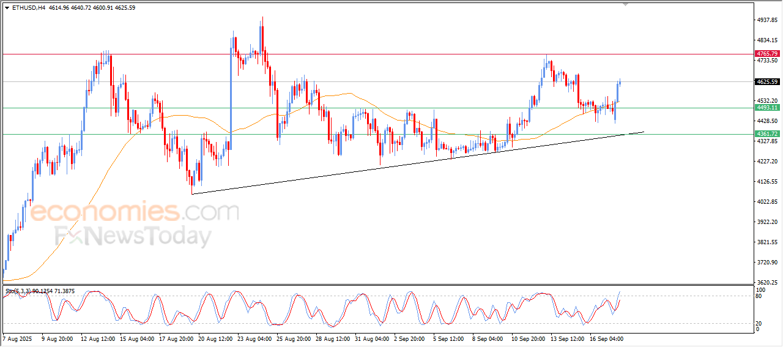Viewport: 783px width, 347px height.
Task: Click the 3720.90 price axis label
Action: point(767,263)
